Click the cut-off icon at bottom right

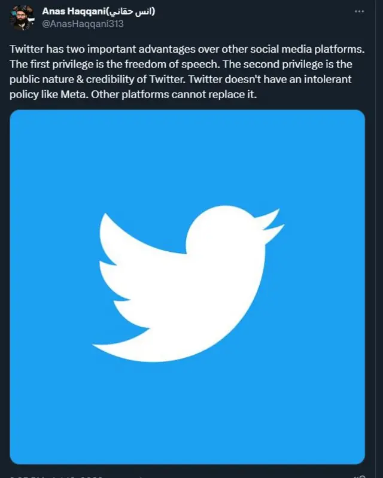coord(360,475)
